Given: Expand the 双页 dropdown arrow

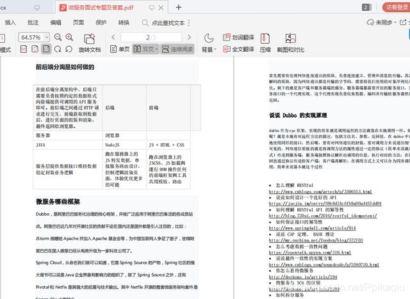Looking at the screenshot, I should click(156, 49).
